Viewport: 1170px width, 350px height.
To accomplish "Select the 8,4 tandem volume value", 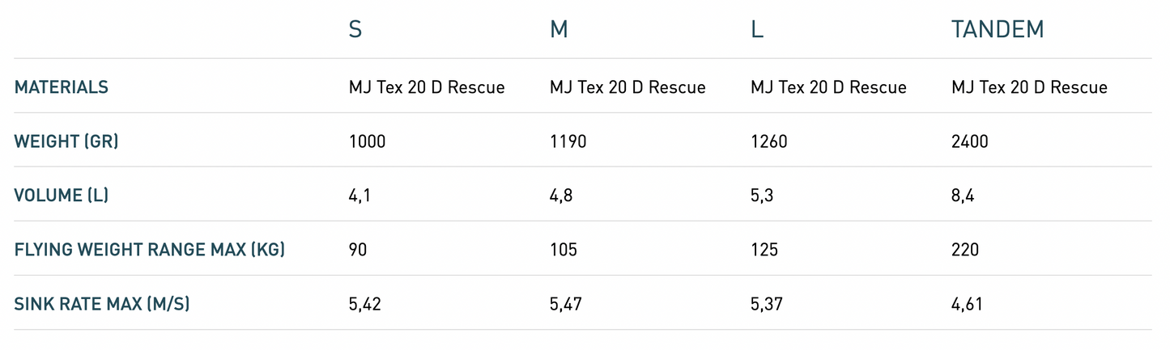I will (x=964, y=196).
